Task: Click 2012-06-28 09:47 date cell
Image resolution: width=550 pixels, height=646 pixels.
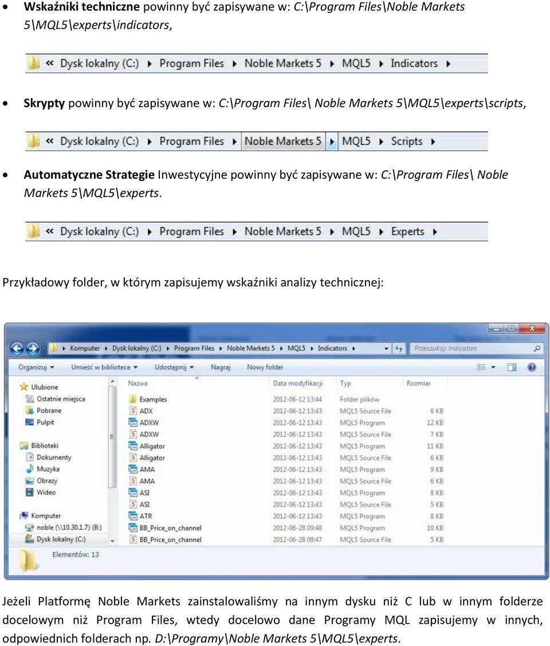Action: (x=297, y=539)
